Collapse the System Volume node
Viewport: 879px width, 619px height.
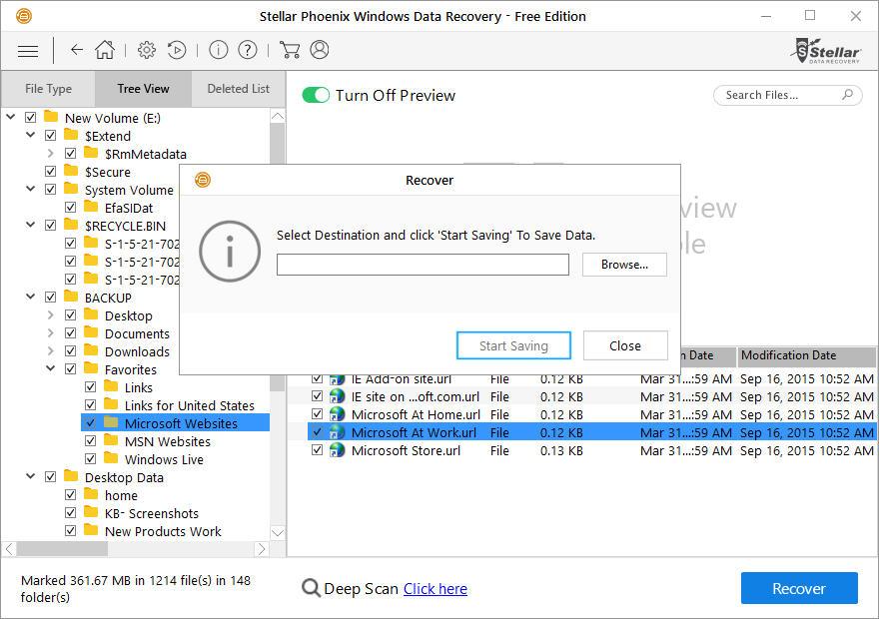[30, 190]
